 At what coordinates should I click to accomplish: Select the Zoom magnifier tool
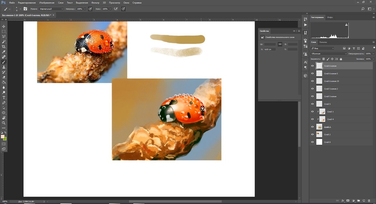click(x=4, y=123)
